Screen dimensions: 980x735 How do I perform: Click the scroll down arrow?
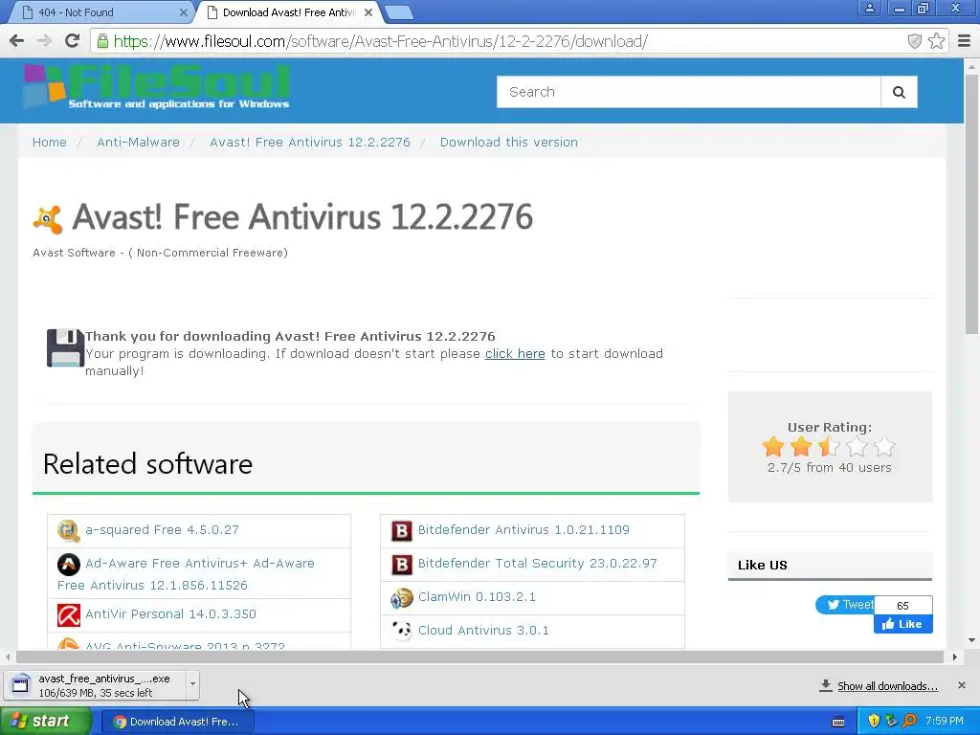971,640
